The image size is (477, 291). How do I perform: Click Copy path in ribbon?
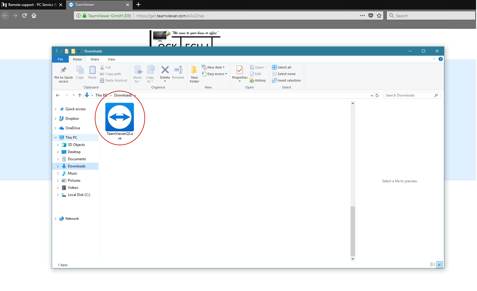(110, 74)
